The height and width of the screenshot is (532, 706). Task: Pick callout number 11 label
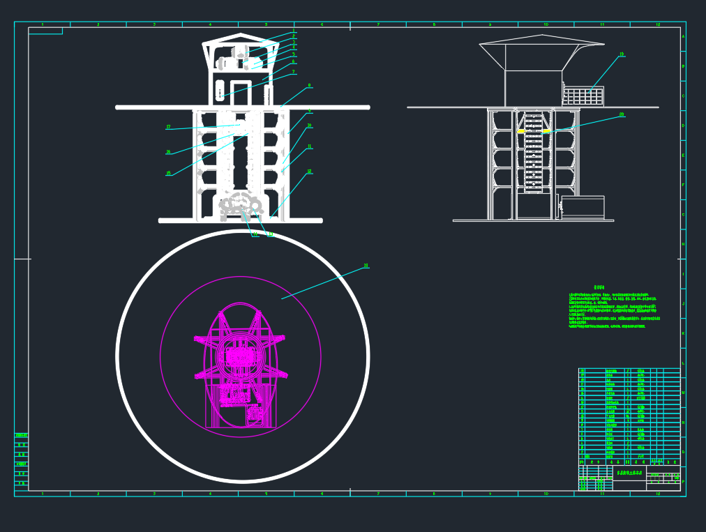(309, 146)
